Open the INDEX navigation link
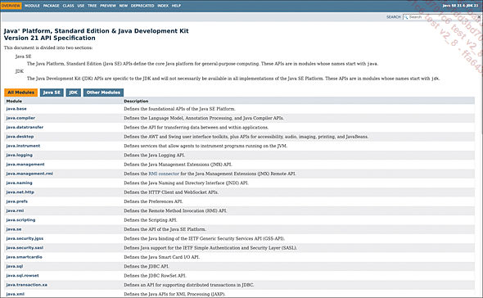This screenshot has width=483, height=298. 163,6
